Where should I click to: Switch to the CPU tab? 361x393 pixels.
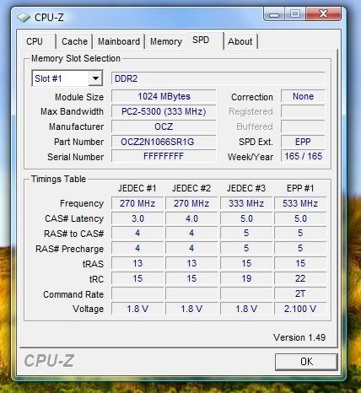pyautogui.click(x=35, y=41)
